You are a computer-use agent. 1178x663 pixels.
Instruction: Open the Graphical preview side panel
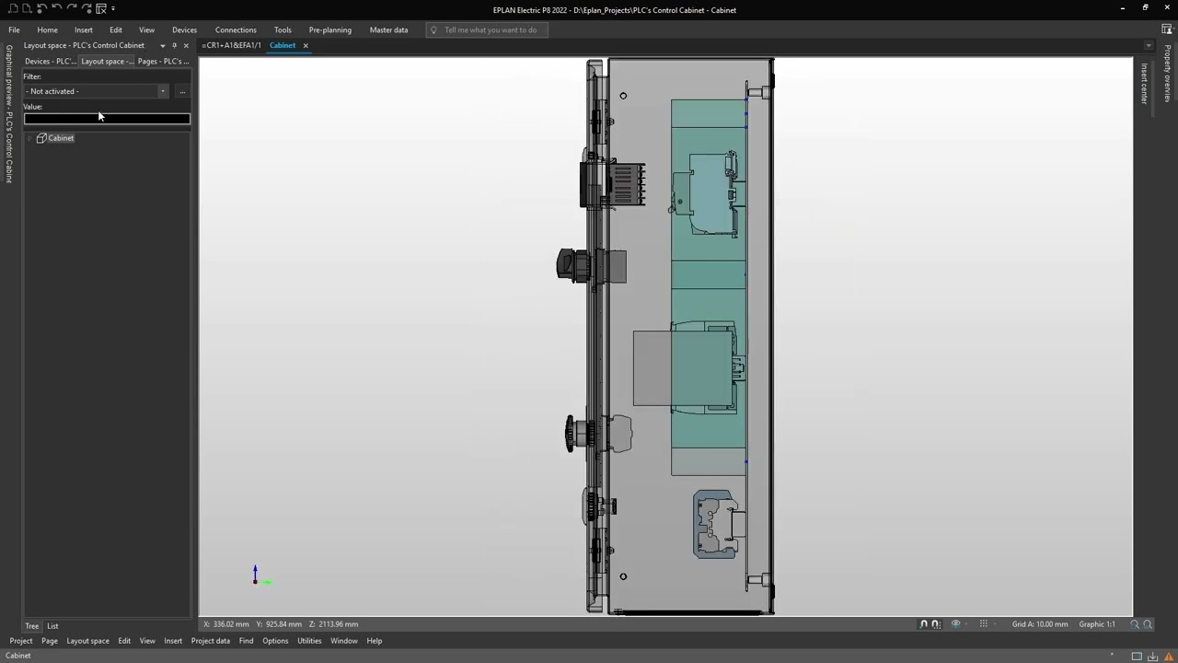[9, 114]
